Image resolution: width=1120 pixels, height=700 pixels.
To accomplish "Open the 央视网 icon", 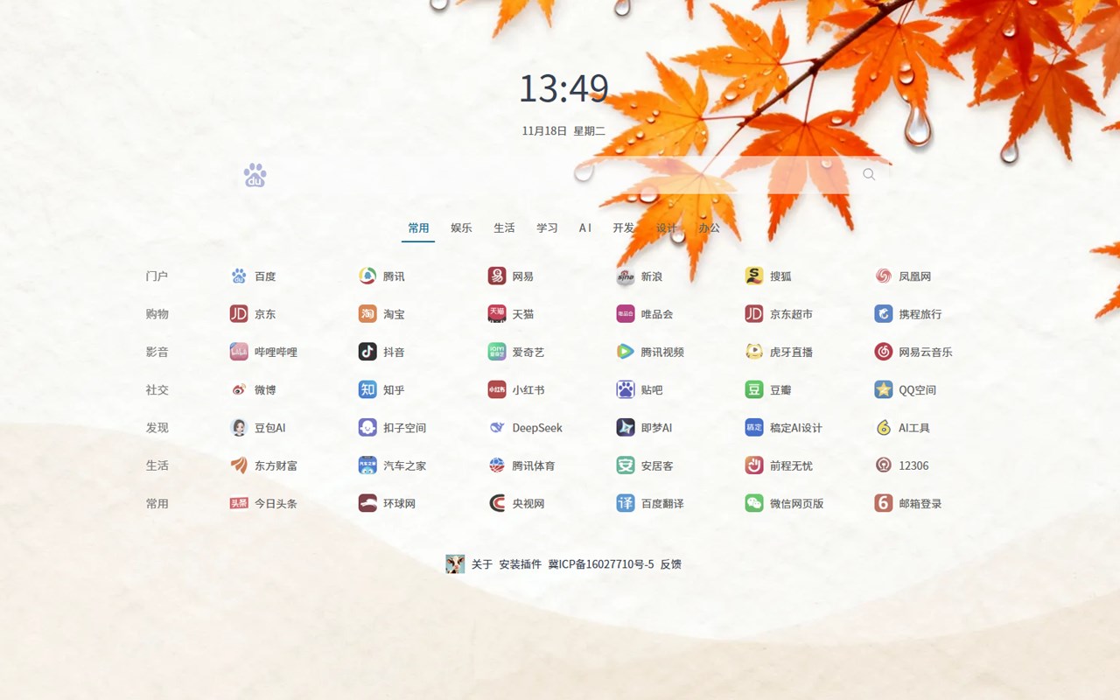I will point(497,503).
